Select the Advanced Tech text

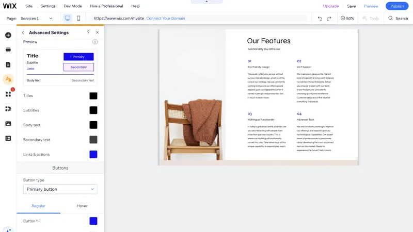(305, 120)
